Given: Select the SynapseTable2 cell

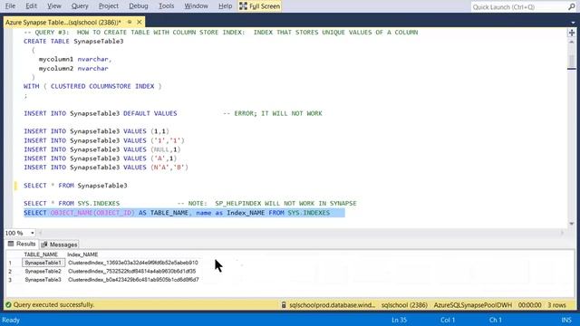Looking at the screenshot, I should 43,271.
